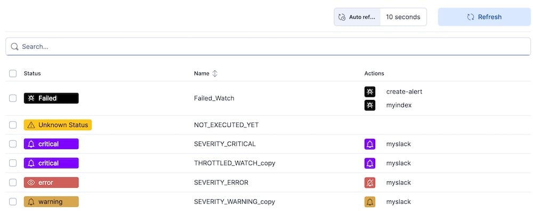The height and width of the screenshot is (211, 533).
Task: Toggle the Auto refresh button
Action: pos(357,17)
